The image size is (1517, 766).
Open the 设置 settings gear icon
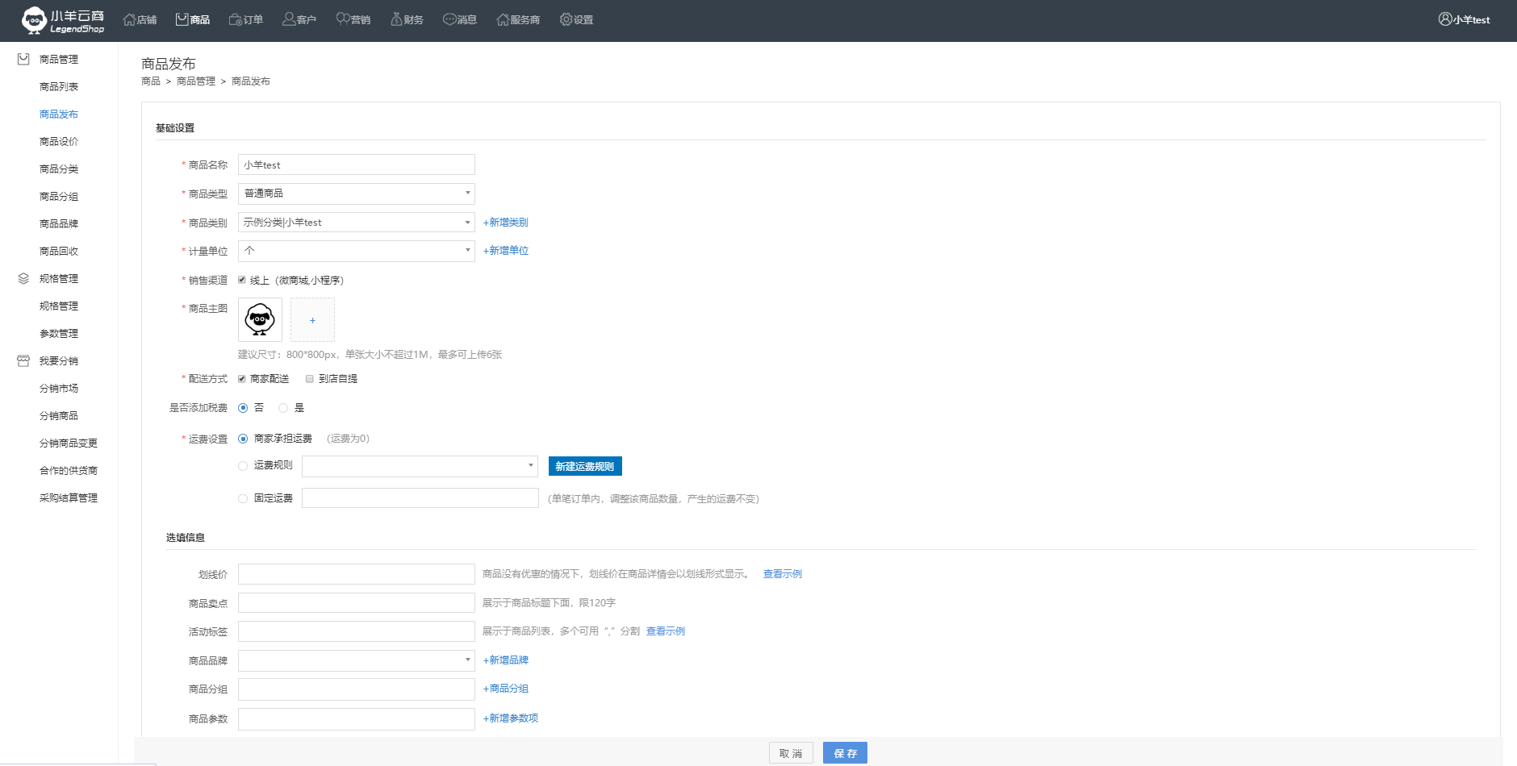point(566,19)
